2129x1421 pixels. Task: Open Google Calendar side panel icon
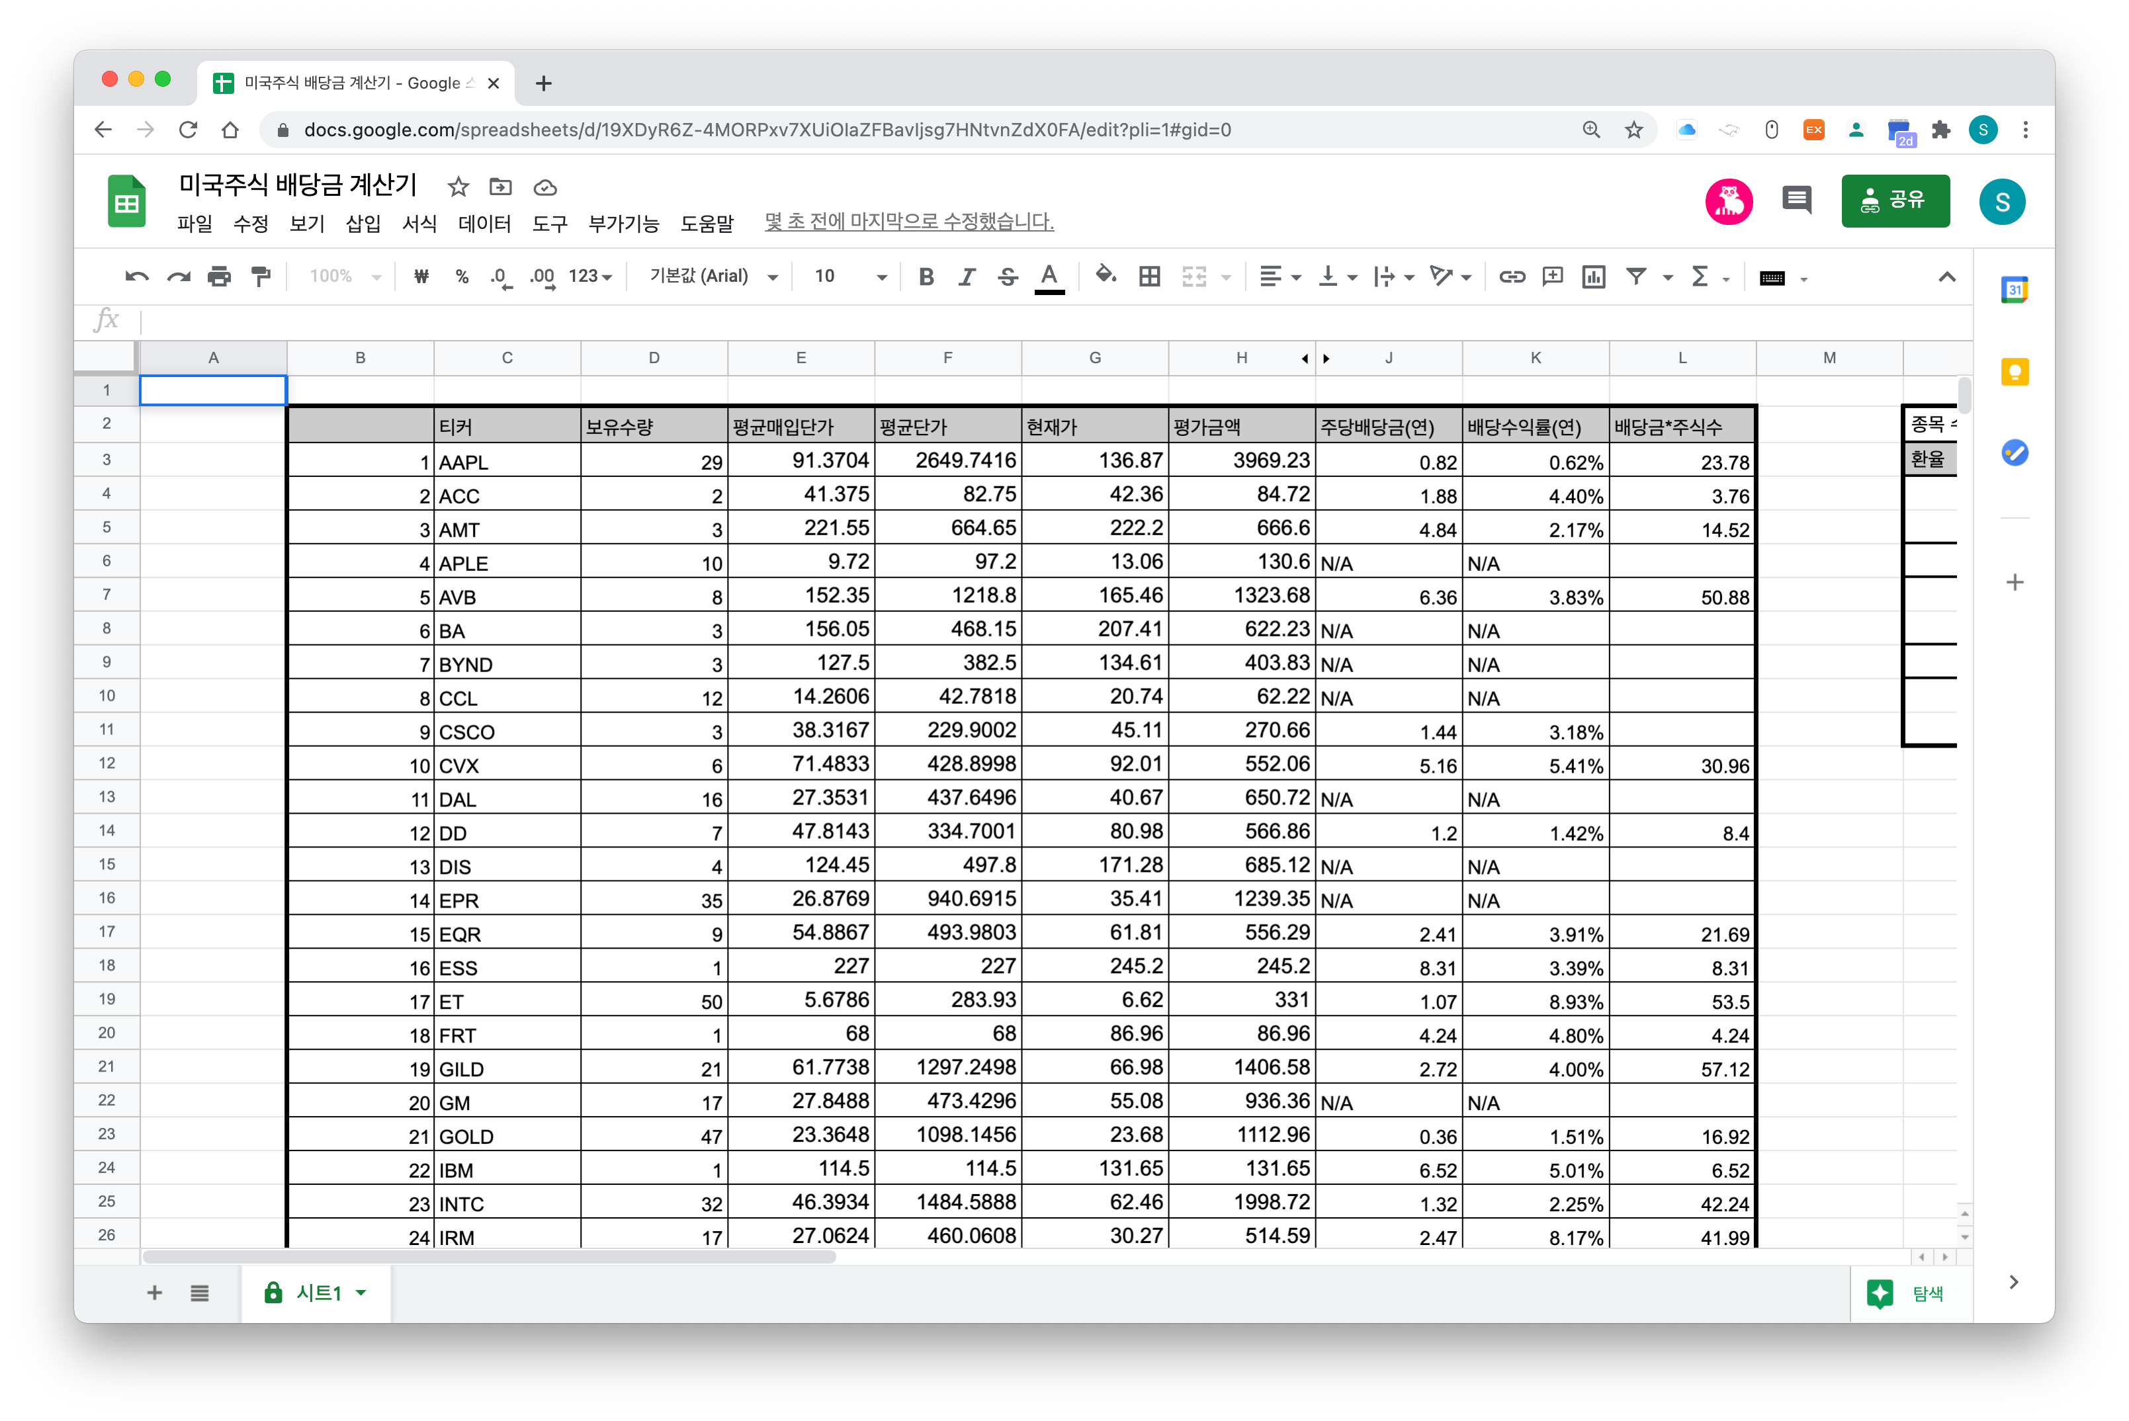click(x=2014, y=290)
